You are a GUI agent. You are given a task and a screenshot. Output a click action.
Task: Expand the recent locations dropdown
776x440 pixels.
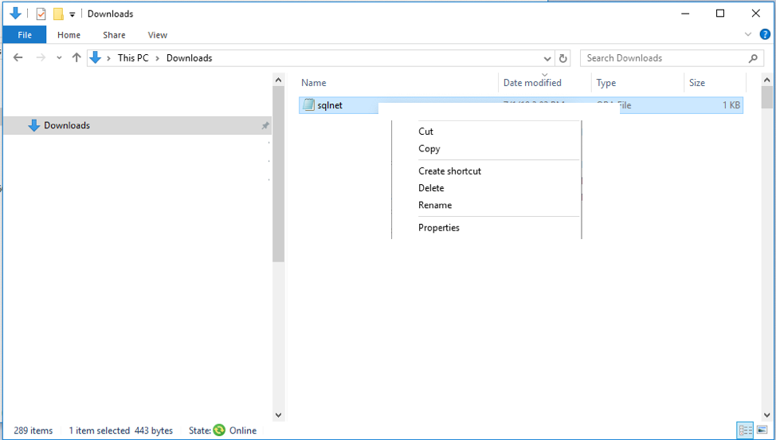coord(59,58)
